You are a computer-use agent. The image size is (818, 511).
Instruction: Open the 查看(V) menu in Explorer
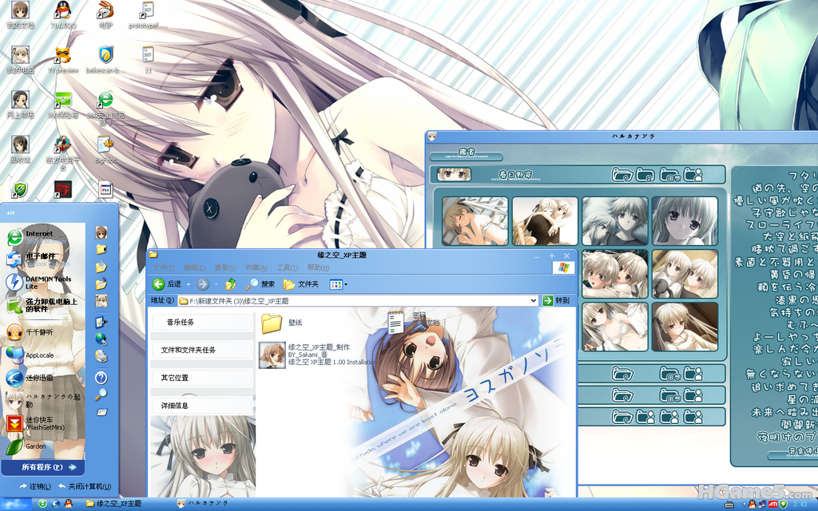coord(224,267)
